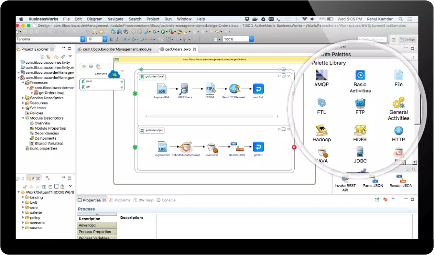Collapse the Processes tree node

coord(23,82)
